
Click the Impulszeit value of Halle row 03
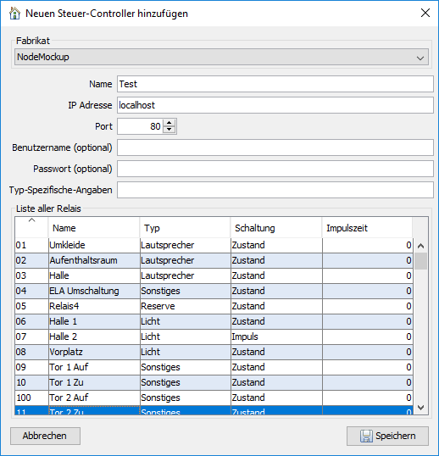[368, 275]
